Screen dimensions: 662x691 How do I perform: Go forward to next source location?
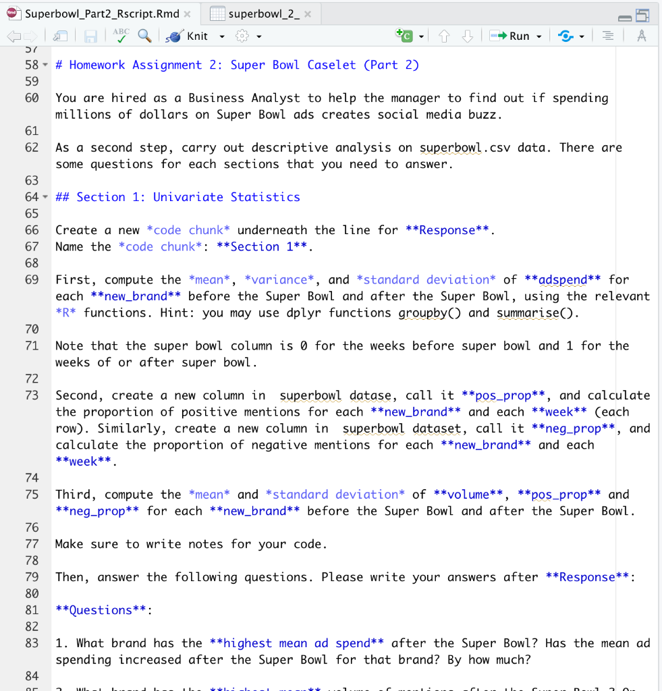[x=31, y=36]
